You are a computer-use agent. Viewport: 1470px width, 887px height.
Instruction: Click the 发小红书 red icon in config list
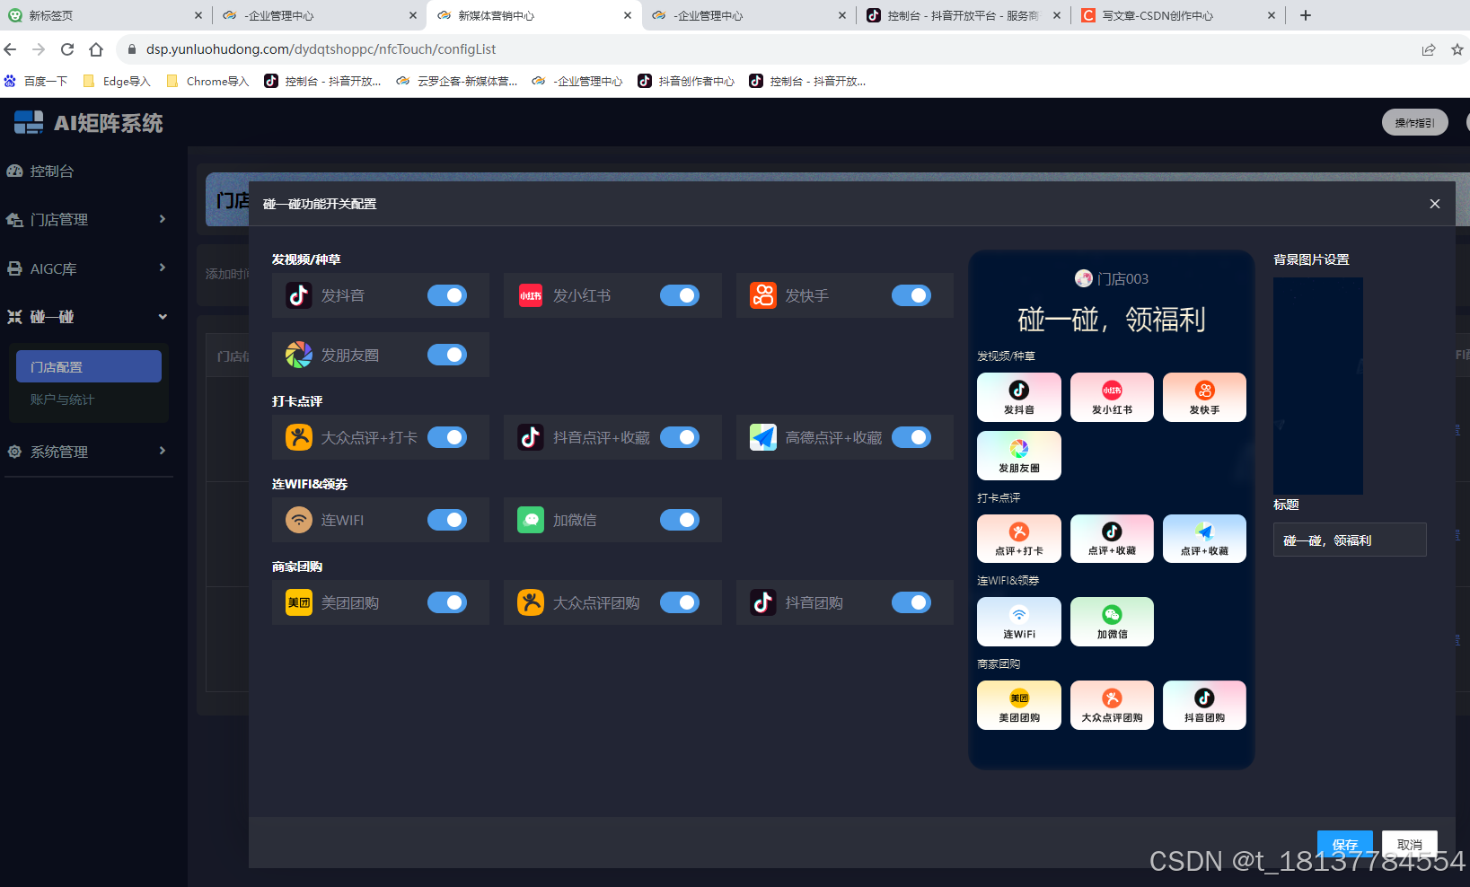(x=531, y=295)
